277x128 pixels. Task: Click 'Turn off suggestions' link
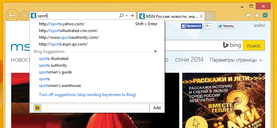point(88,95)
